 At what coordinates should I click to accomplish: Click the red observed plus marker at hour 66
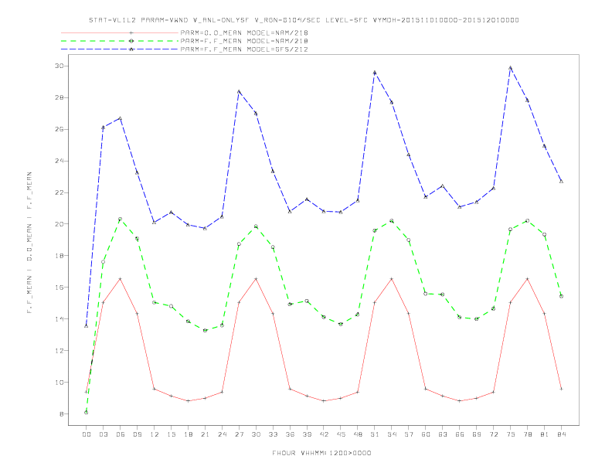(x=460, y=401)
